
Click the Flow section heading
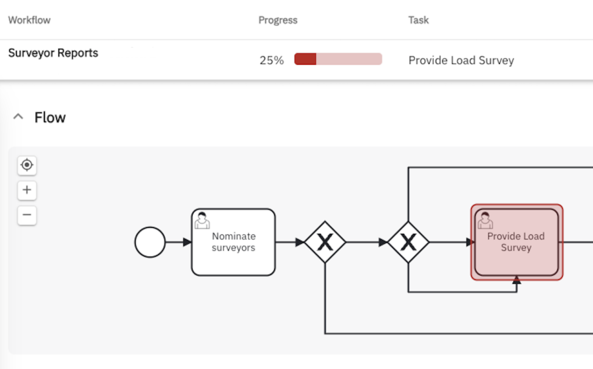pyautogui.click(x=50, y=117)
